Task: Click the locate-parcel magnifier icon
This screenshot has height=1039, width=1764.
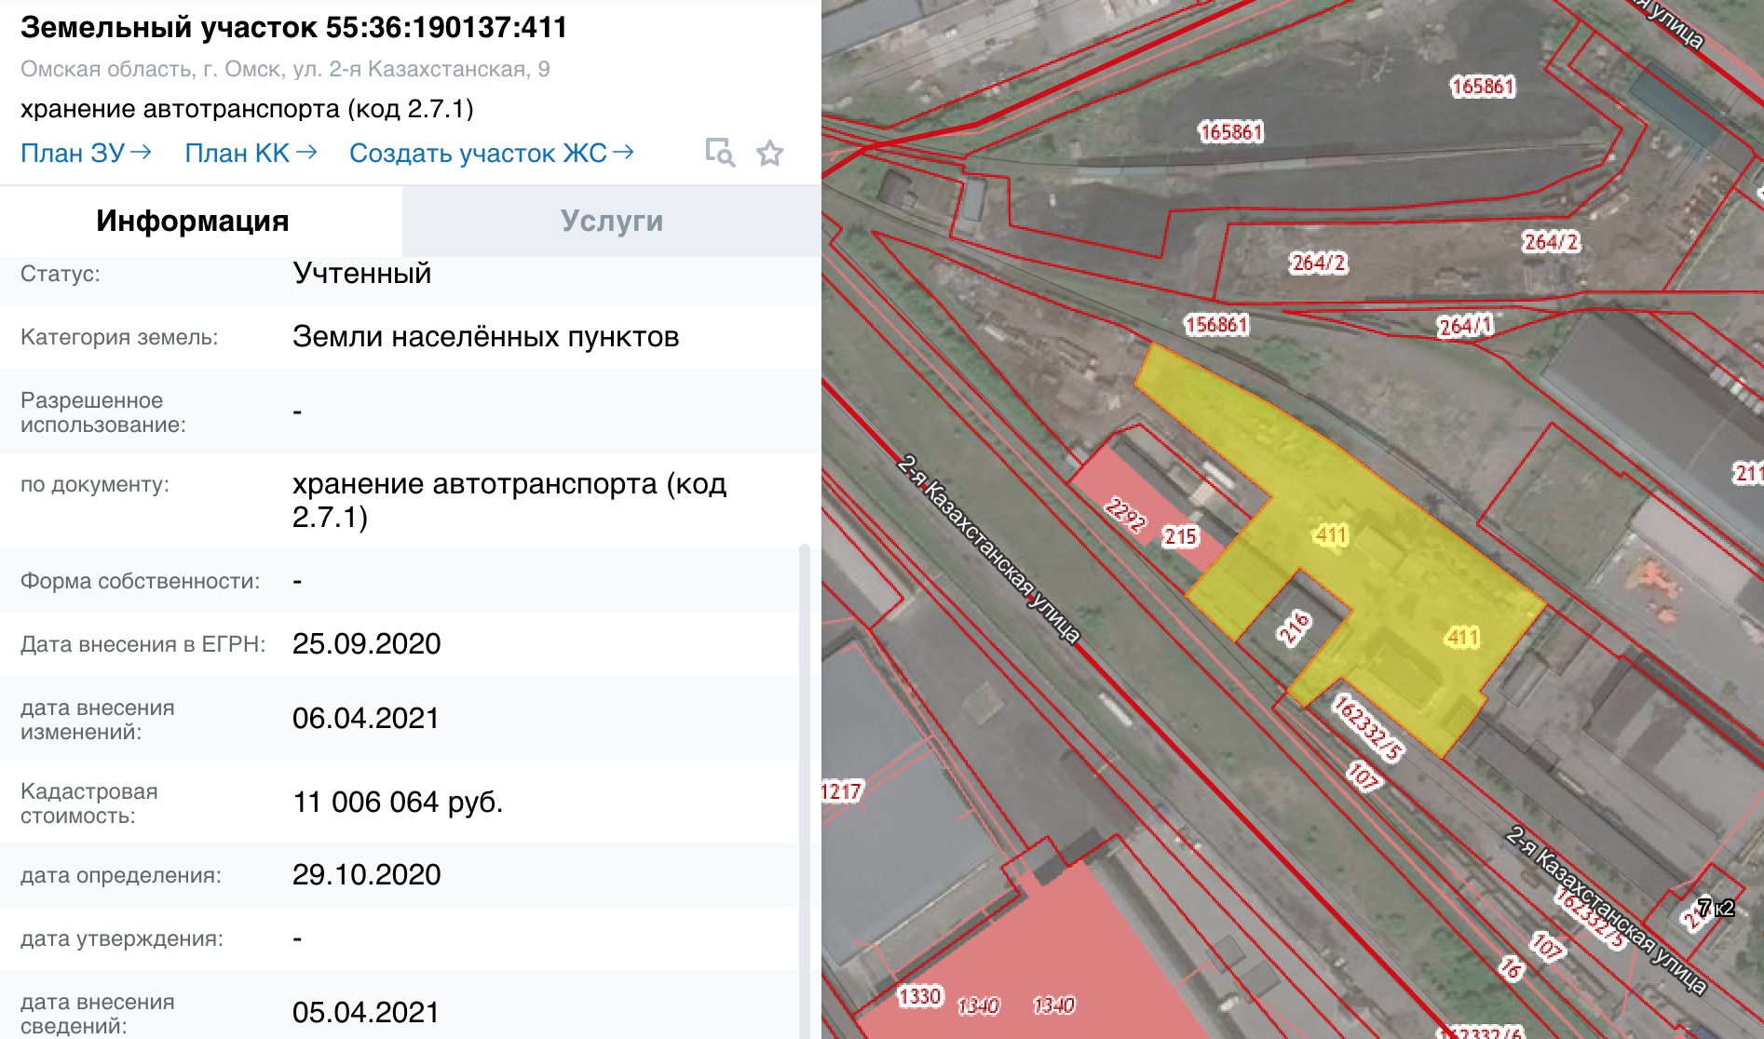Action: (x=719, y=153)
